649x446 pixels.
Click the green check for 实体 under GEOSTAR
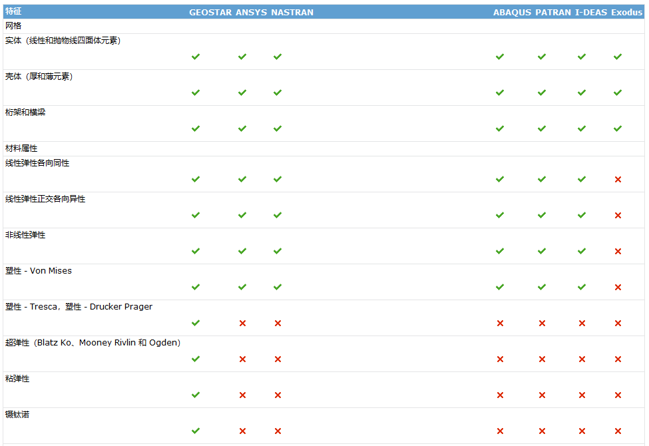click(196, 57)
